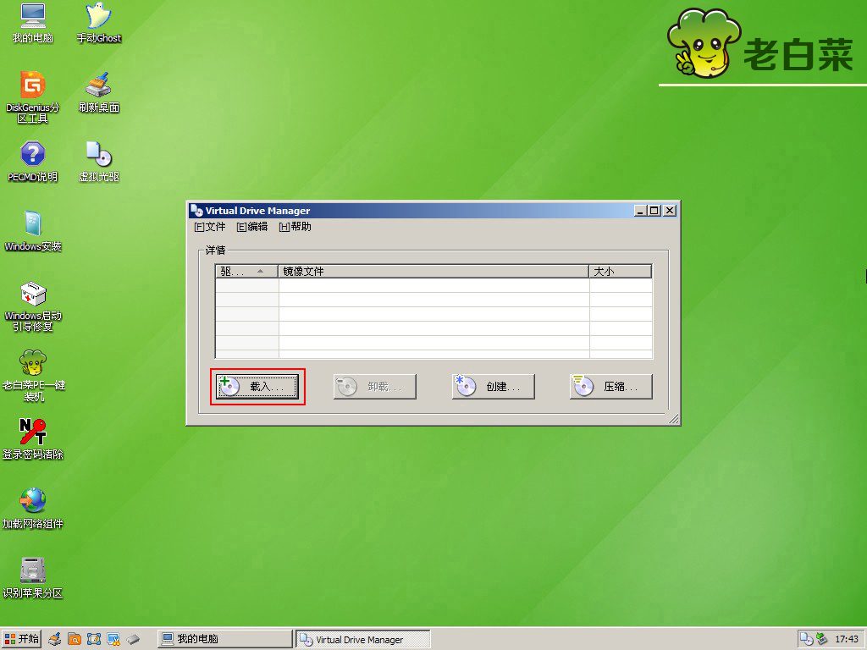
Task: Select the 手动Ghost desktop icon
Action: (x=99, y=16)
